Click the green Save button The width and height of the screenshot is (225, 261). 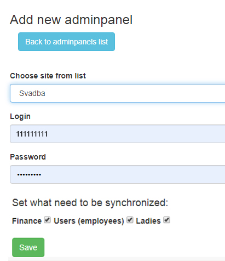pos(28,247)
